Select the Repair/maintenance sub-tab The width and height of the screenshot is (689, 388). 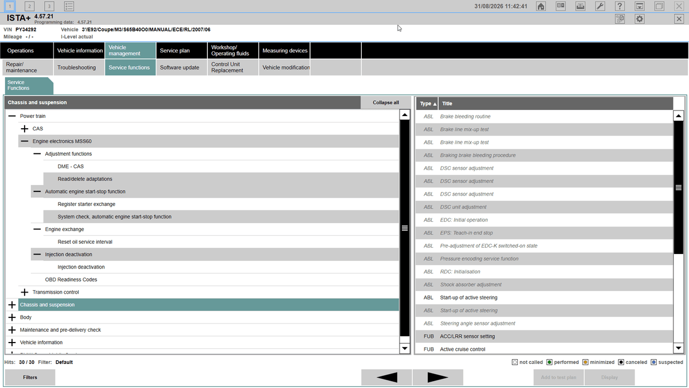point(27,67)
